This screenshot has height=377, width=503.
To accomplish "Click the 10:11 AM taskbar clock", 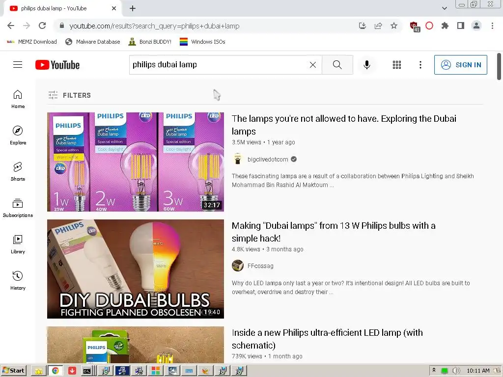I will tap(478, 371).
